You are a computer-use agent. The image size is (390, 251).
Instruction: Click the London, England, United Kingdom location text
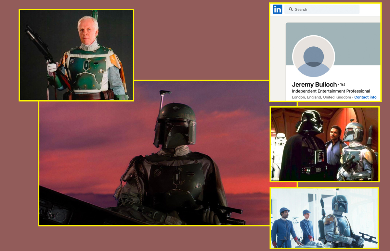(321, 97)
